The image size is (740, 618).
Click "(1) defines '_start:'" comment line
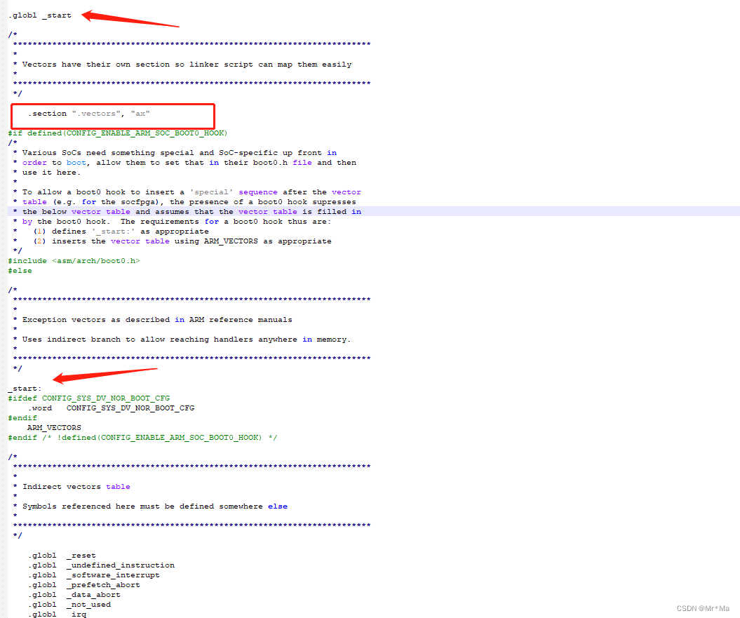(111, 231)
